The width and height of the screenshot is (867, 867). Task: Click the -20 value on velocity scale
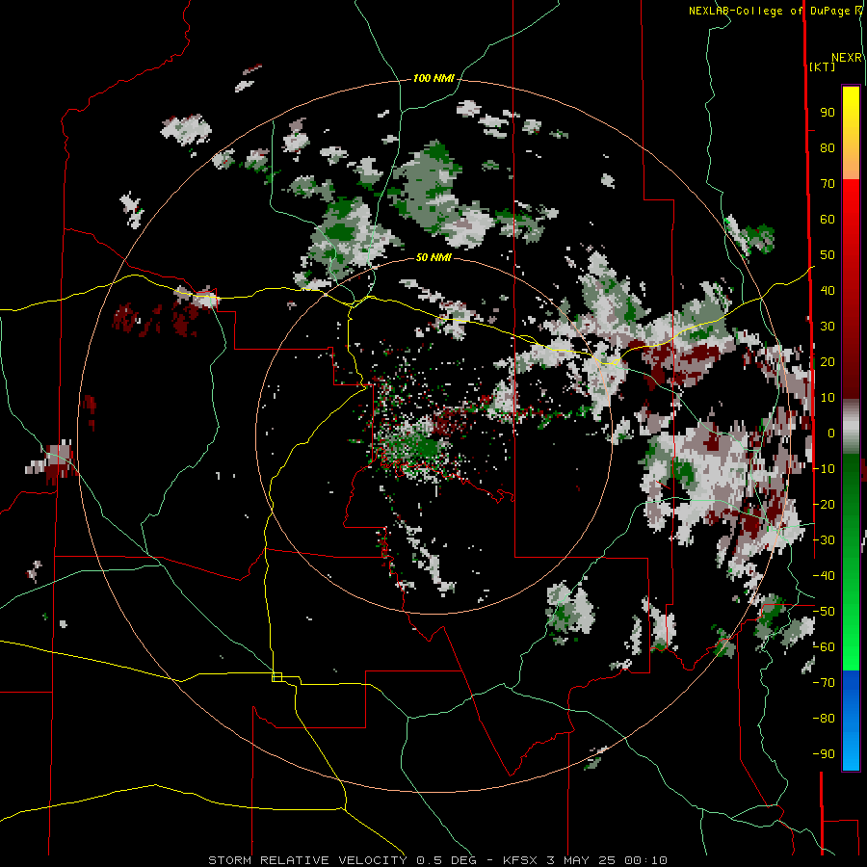click(x=824, y=505)
